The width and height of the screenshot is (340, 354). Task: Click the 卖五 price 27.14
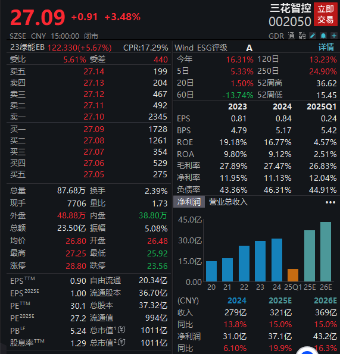point(93,71)
